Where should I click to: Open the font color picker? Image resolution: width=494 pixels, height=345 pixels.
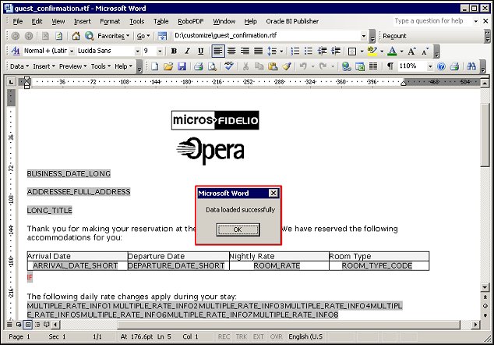[x=400, y=51]
